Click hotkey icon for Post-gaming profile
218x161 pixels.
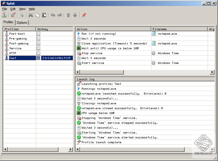click(38, 43)
